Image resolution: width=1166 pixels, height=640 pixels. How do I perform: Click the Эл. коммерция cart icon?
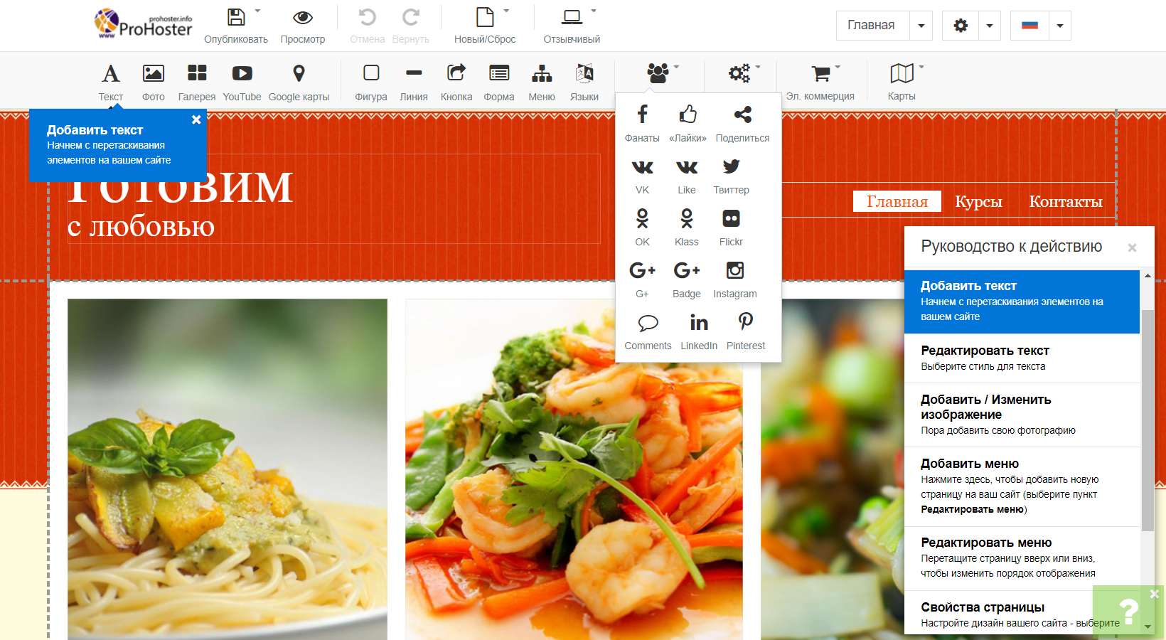point(820,74)
